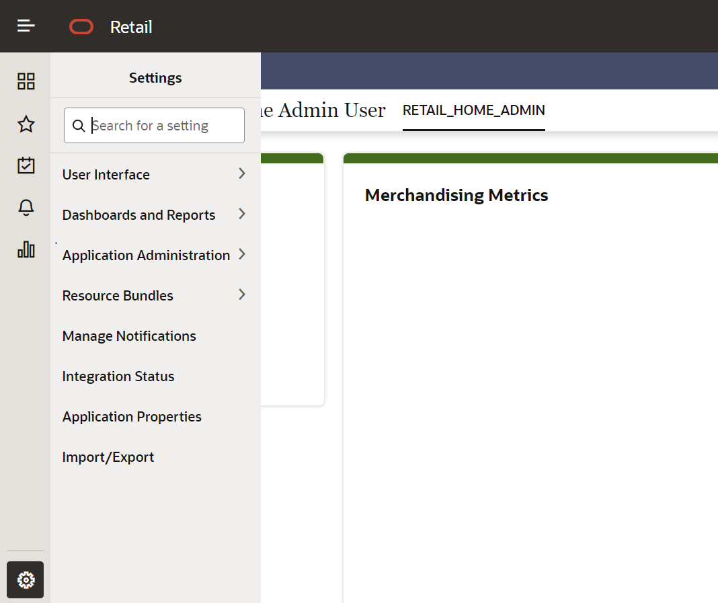
Task: Expand Dashboards and Reports settings
Action: click(138, 214)
